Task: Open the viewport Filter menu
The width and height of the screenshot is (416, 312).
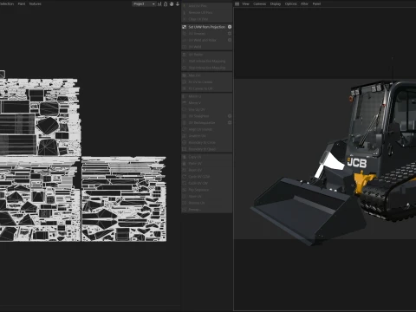Action: [x=304, y=3]
